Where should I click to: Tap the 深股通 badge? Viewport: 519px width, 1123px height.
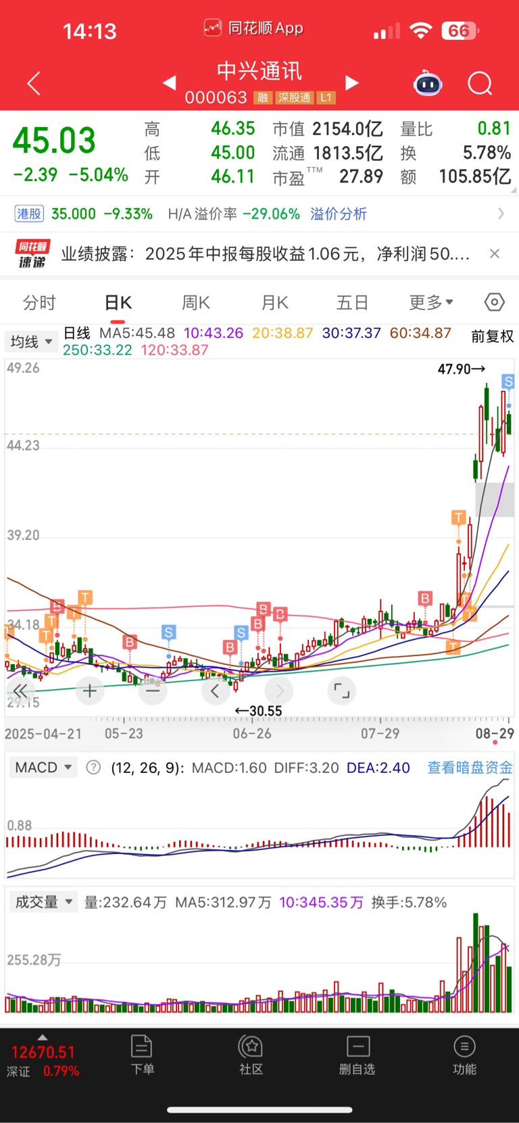click(x=295, y=98)
